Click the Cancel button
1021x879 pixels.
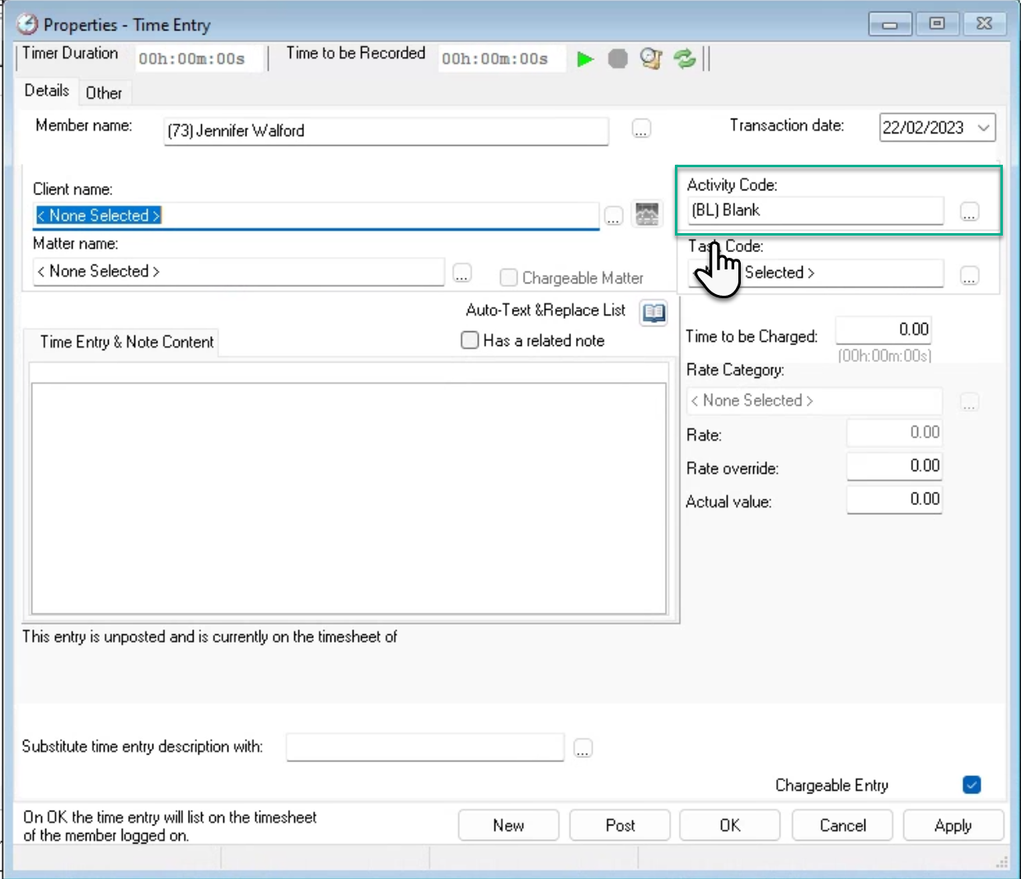pyautogui.click(x=842, y=825)
